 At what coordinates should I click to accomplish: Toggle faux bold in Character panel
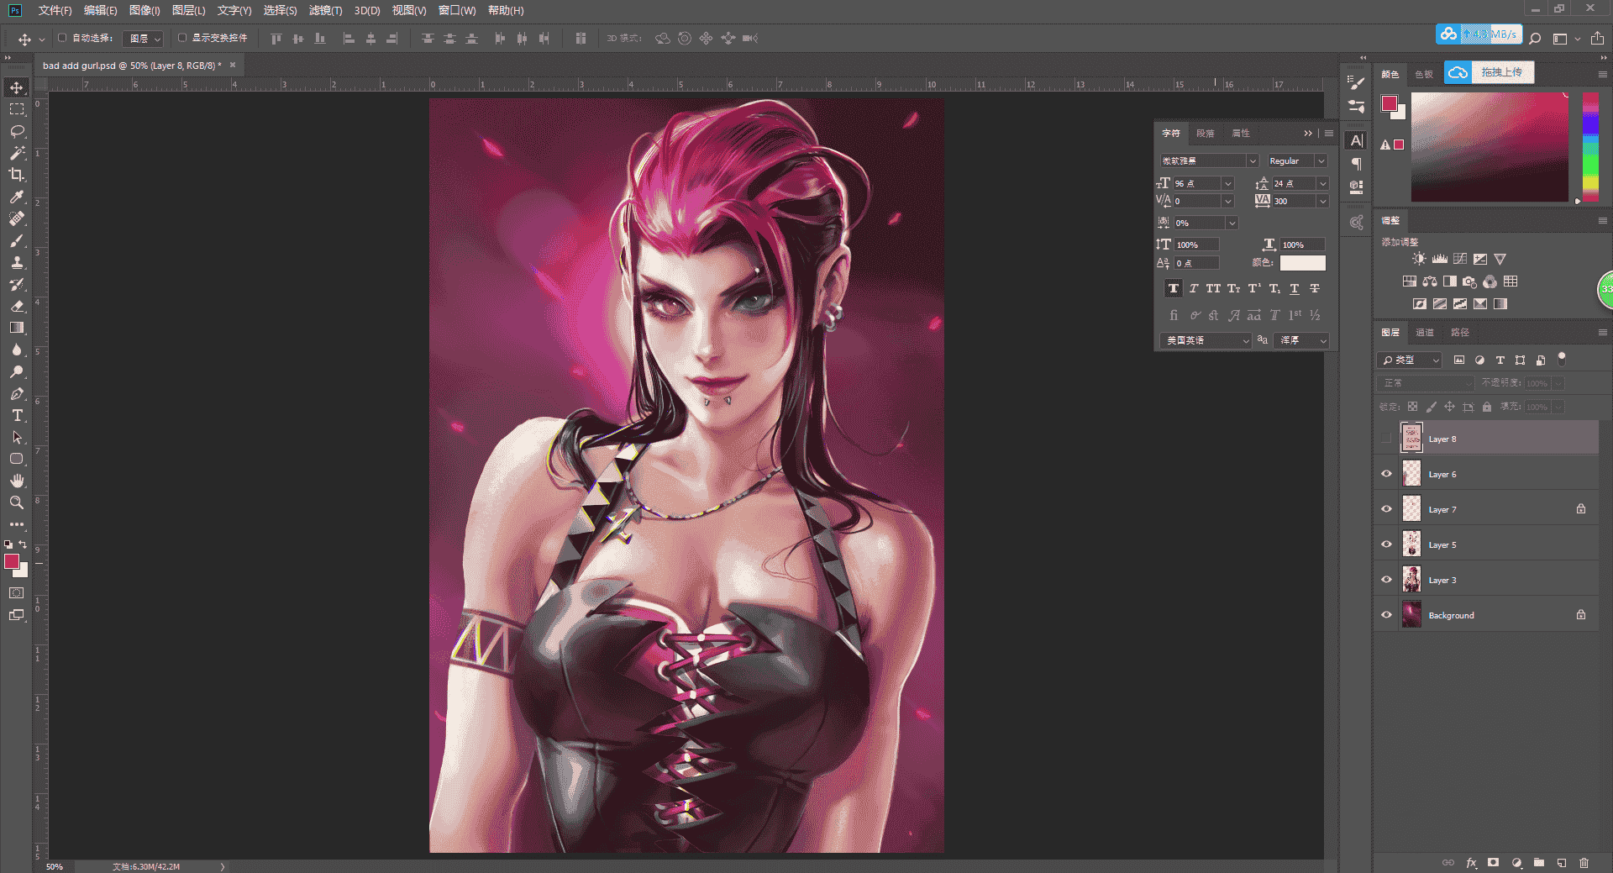click(1174, 289)
